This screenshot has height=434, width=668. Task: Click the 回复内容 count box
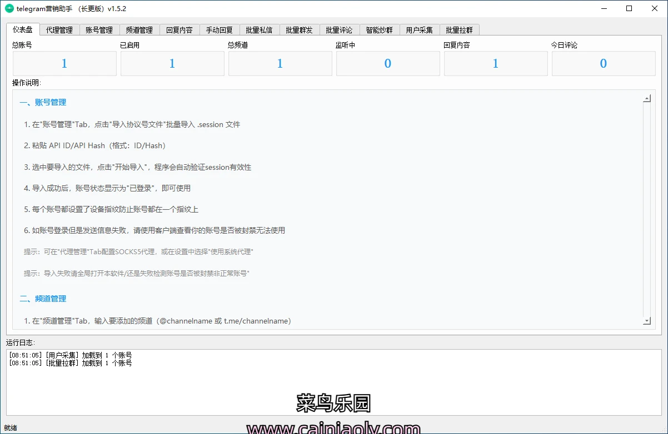click(x=496, y=64)
